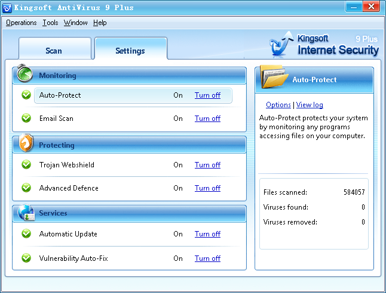
Task: Select the Settings tab
Action: (131, 49)
